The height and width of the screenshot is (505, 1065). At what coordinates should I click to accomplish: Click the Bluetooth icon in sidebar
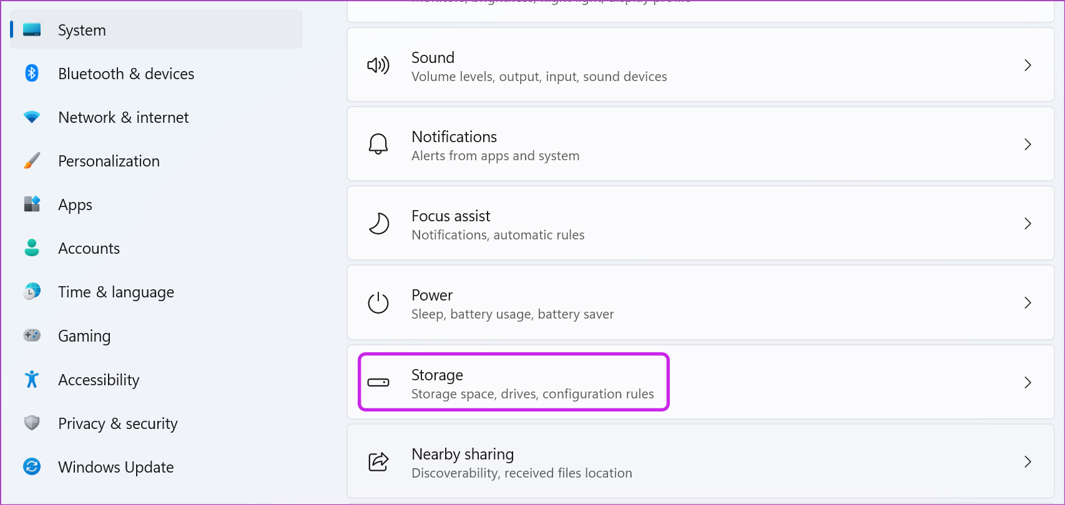coord(32,74)
